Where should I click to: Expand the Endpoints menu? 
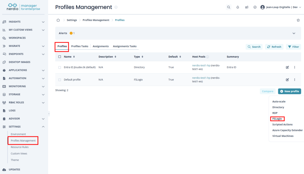43,54
